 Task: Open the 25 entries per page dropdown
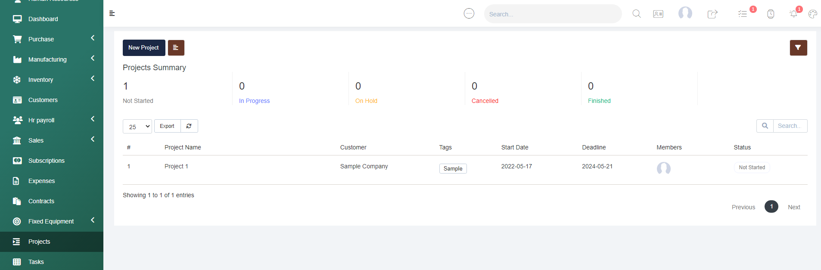pyautogui.click(x=137, y=127)
